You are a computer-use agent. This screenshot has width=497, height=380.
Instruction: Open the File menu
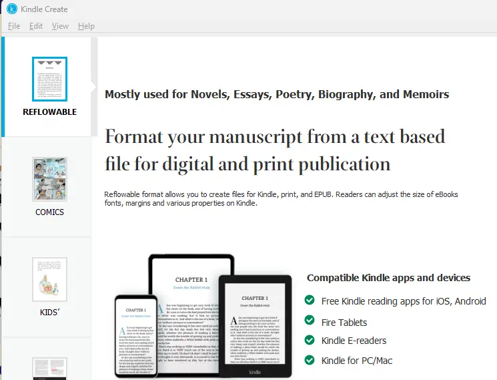coord(14,26)
